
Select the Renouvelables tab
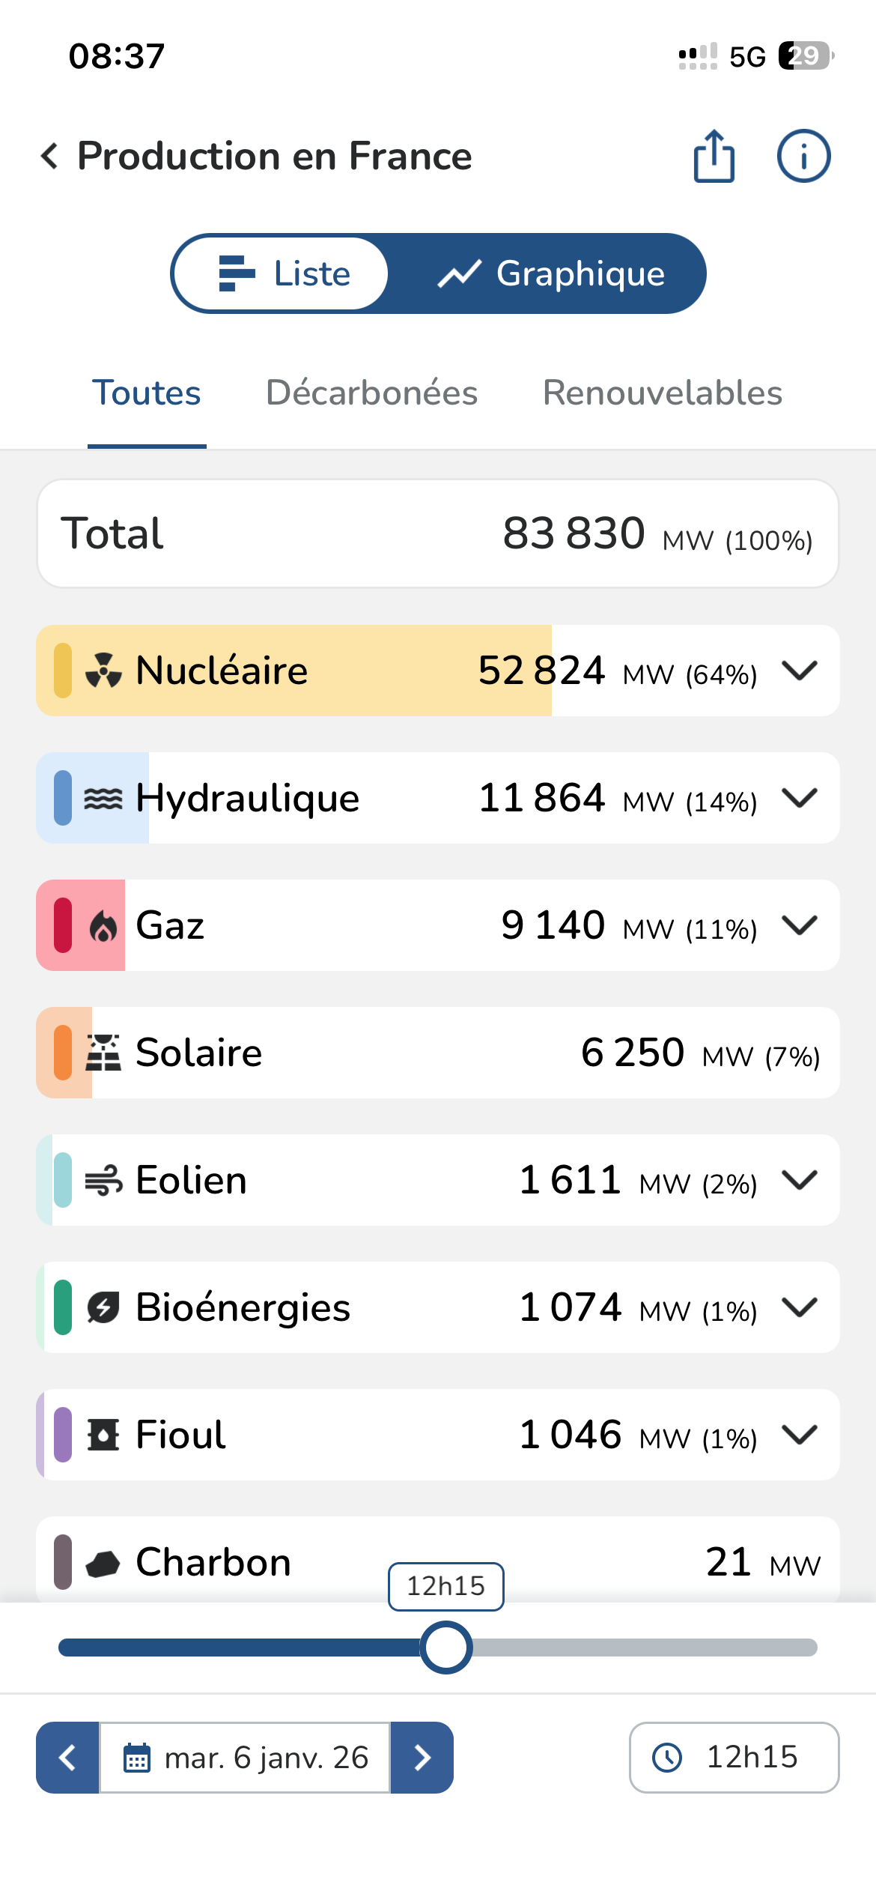(662, 393)
